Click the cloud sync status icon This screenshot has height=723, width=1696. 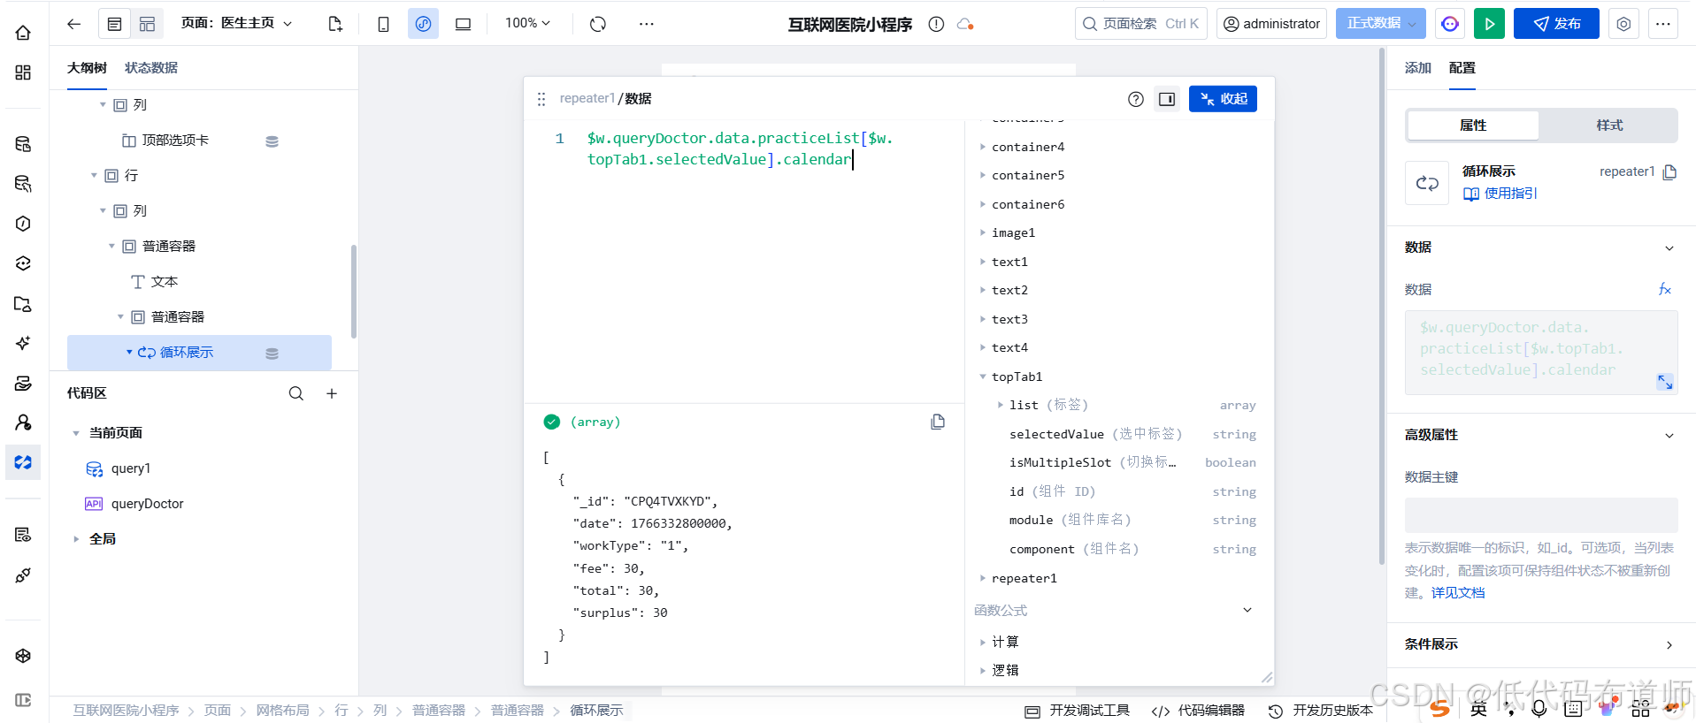click(x=965, y=25)
